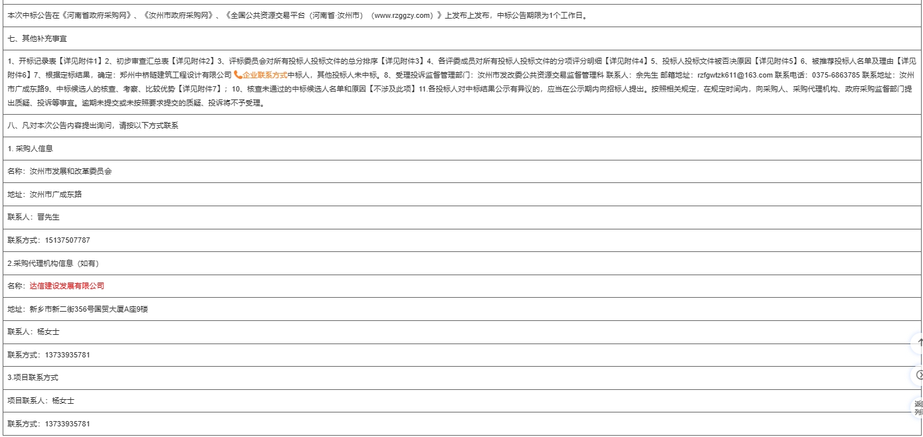Click the circular arrow icon on right edge
This screenshot has height=437, width=923.
919,375
